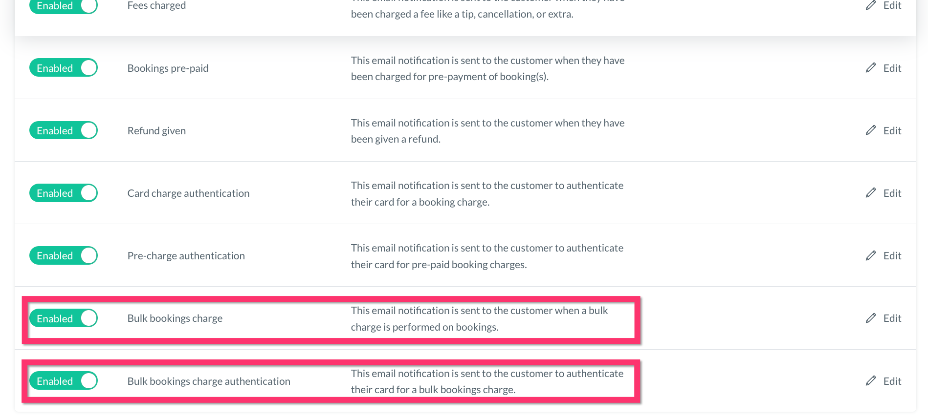Switch off Pre-charge authentication notification
Image resolution: width=928 pixels, height=420 pixels.
pyautogui.click(x=64, y=255)
